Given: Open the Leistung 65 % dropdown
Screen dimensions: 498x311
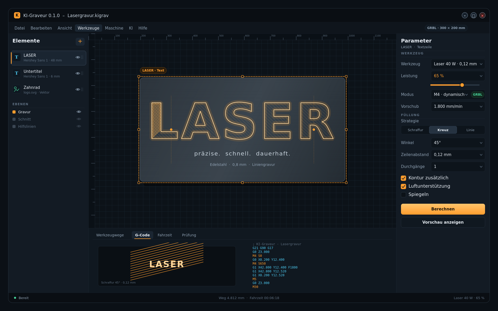Looking at the screenshot, I should click(x=458, y=76).
